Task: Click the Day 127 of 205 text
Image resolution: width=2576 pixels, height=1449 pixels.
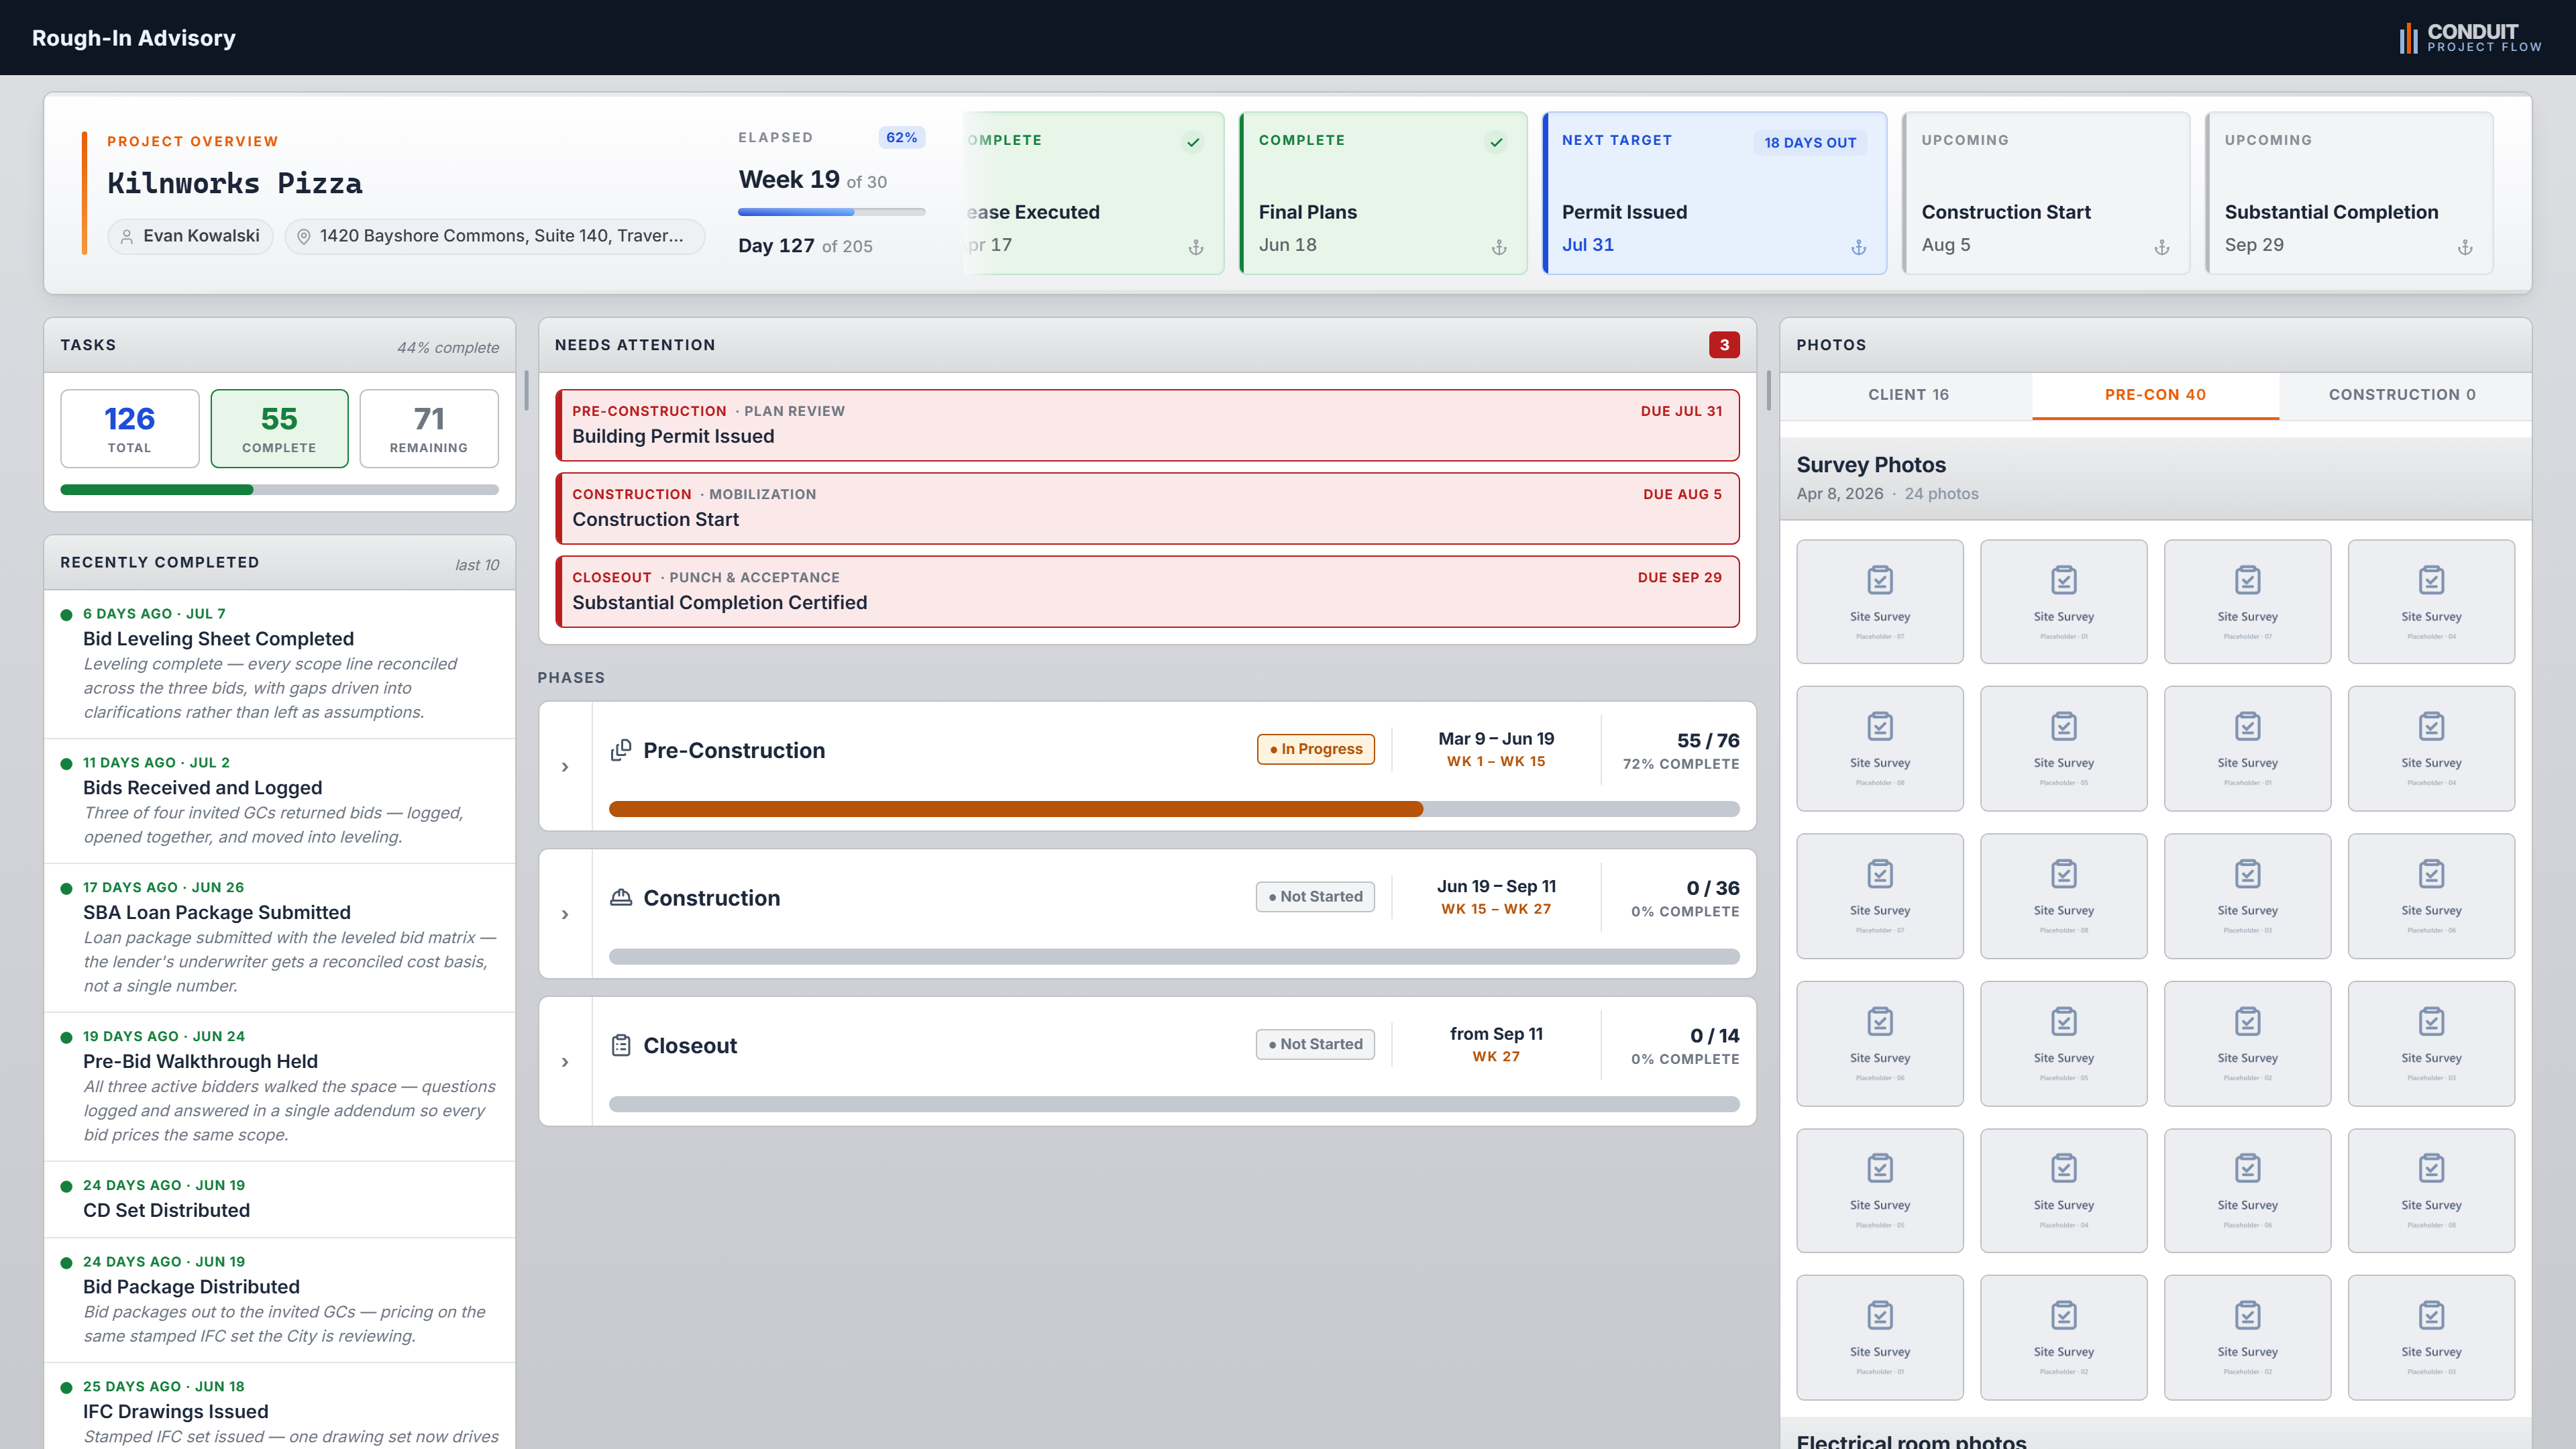Action: 805,246
